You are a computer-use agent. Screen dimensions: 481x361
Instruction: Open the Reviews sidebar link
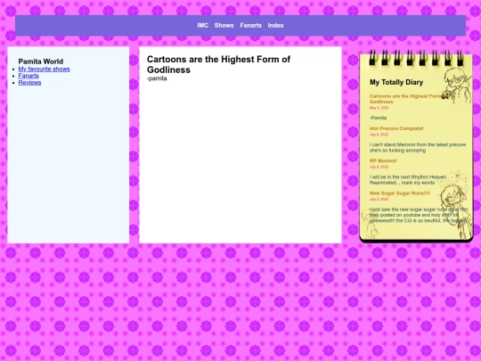[x=29, y=83]
